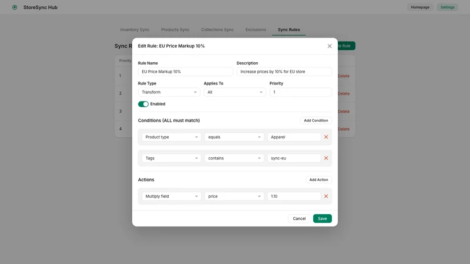Click the Apparel condition value field
This screenshot has height=264, width=470.
coord(294,137)
